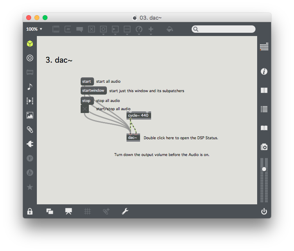Open the BEAP modules icon
This screenshot has height=251, width=294.
click(30, 172)
